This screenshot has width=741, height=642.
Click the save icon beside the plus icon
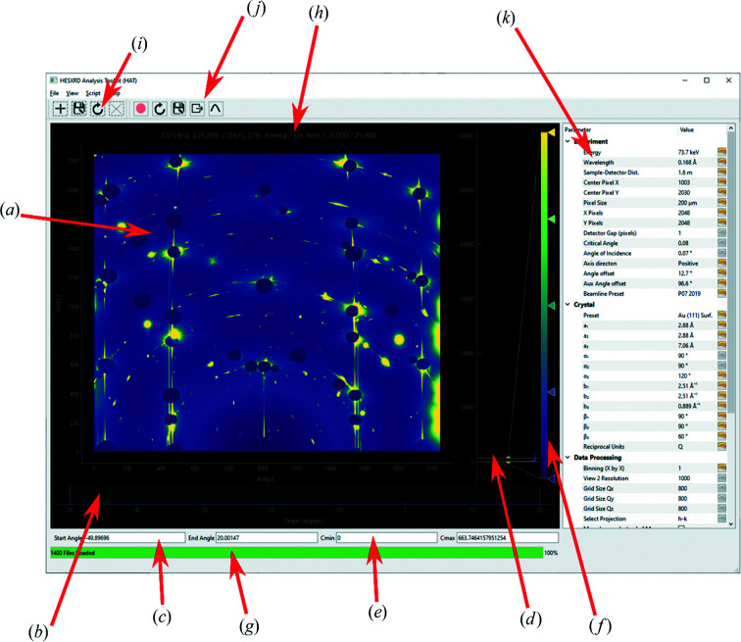(x=78, y=108)
